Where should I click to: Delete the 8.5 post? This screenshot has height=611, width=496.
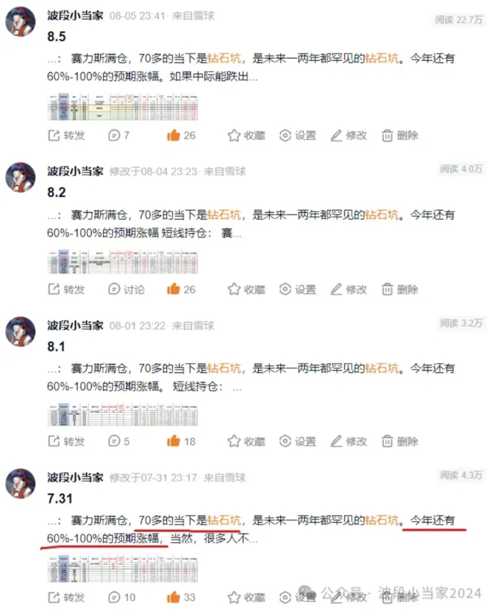tap(400, 135)
